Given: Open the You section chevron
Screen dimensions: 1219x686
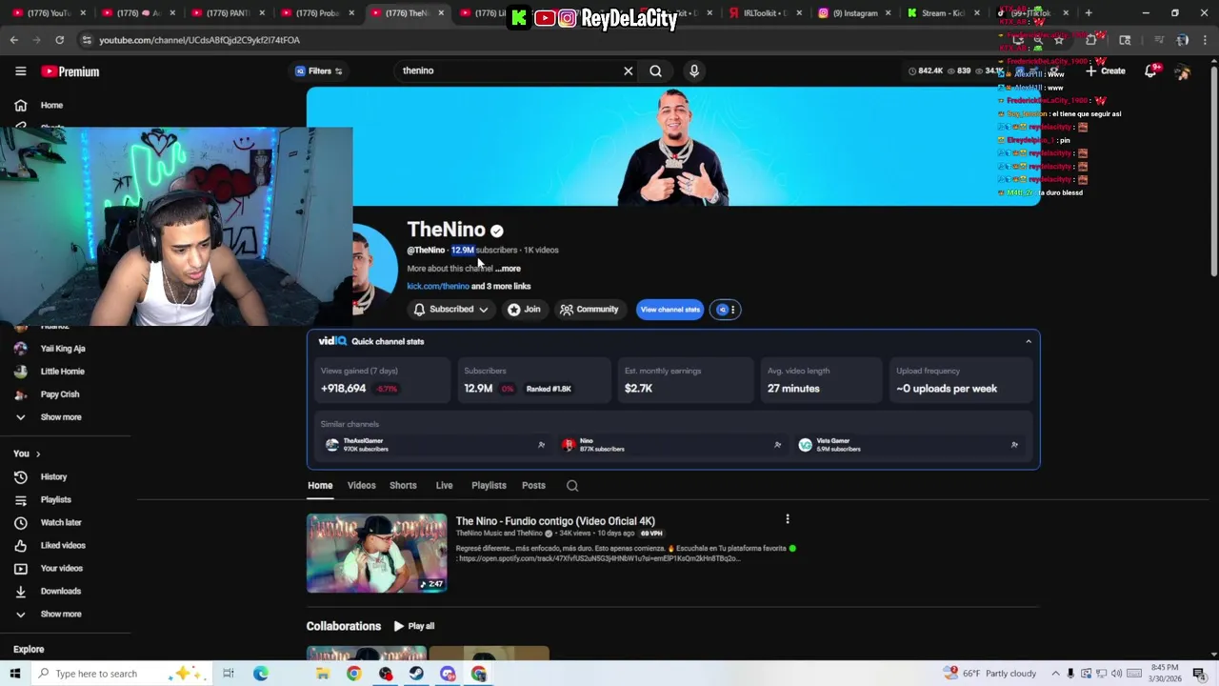Looking at the screenshot, I should [x=38, y=454].
